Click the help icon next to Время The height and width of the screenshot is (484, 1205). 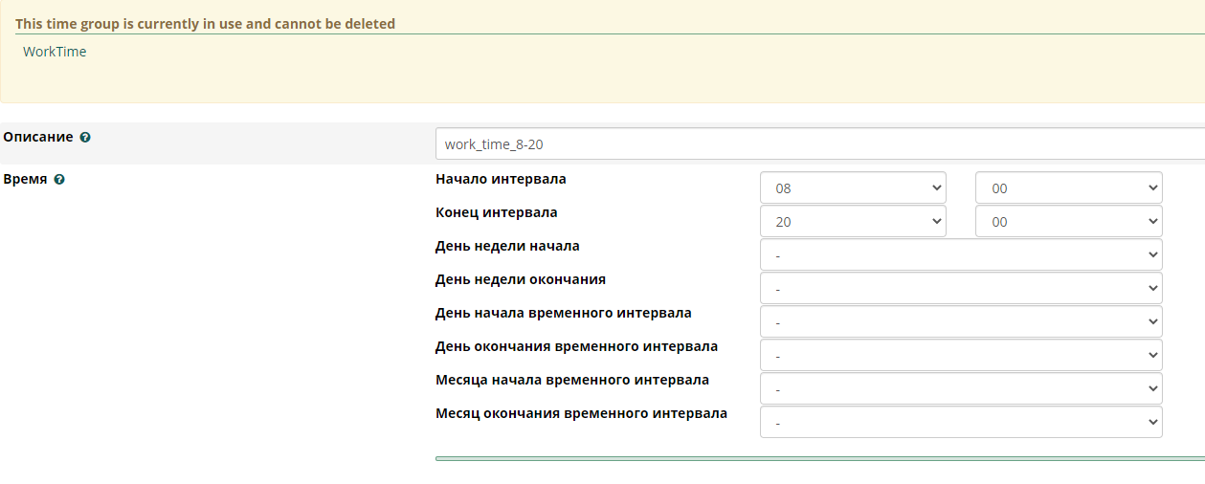(59, 180)
